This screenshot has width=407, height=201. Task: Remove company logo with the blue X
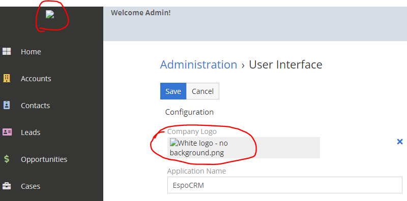pos(400,142)
